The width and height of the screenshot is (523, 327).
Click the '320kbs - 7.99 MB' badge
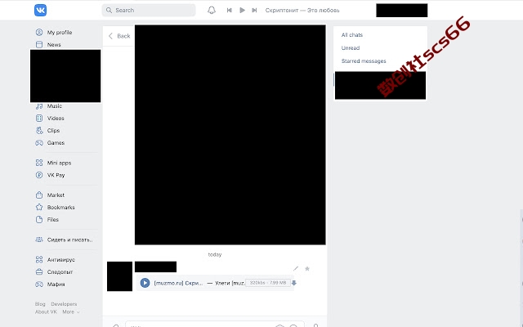(x=268, y=283)
